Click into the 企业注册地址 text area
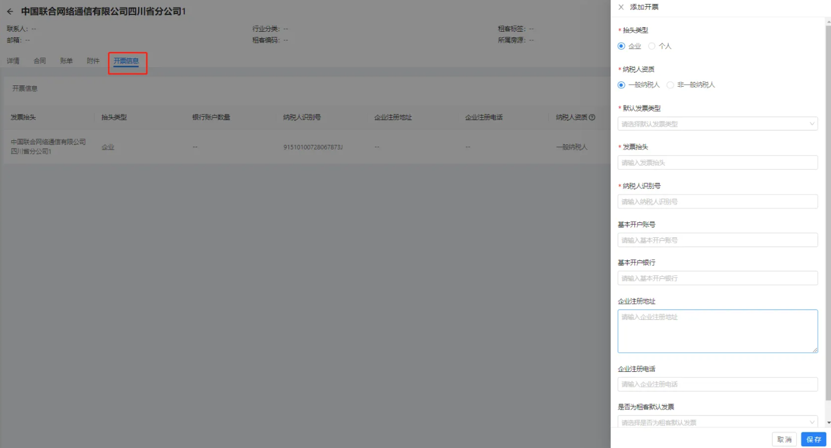The width and height of the screenshot is (831, 448). (x=718, y=331)
